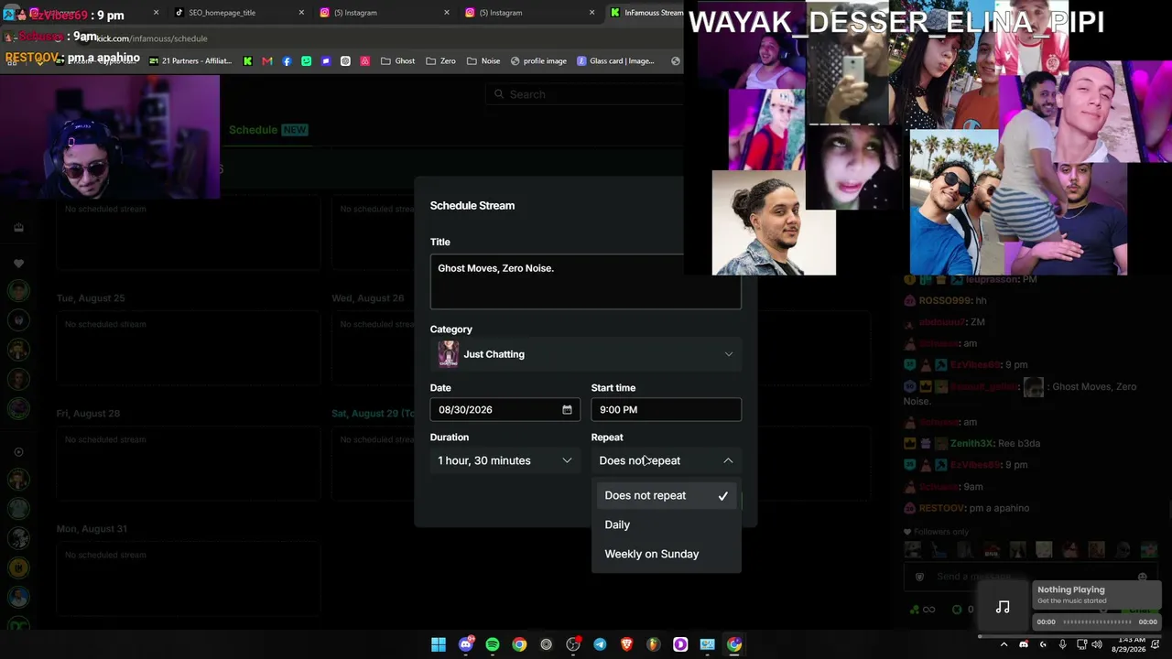The height and width of the screenshot is (659, 1172).
Task: Open Spotify from the taskbar
Action: pyautogui.click(x=493, y=644)
